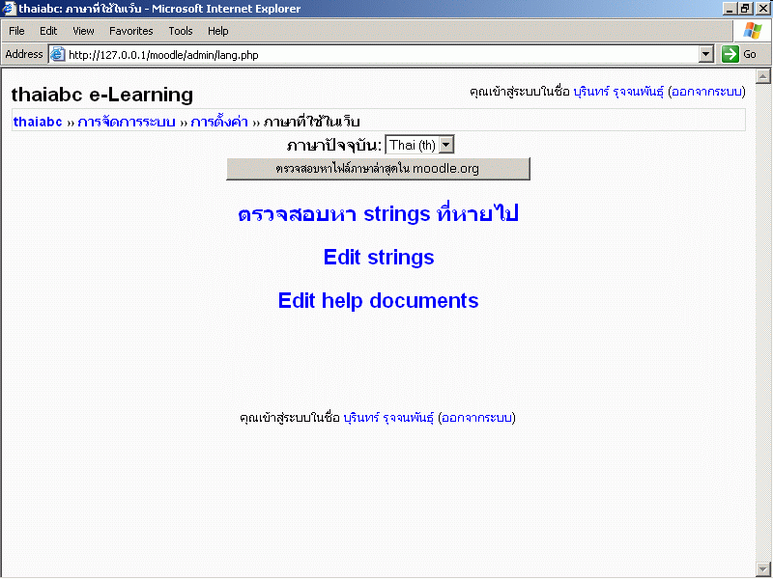Image resolution: width=773 pixels, height=579 pixels.
Task: Click the Internet Explorer title bar icon
Action: click(x=9, y=9)
